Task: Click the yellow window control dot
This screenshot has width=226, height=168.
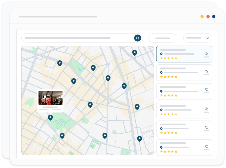Action: (x=202, y=16)
